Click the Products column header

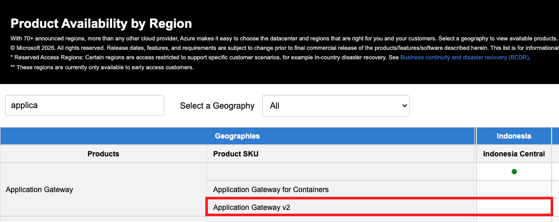[x=103, y=154]
